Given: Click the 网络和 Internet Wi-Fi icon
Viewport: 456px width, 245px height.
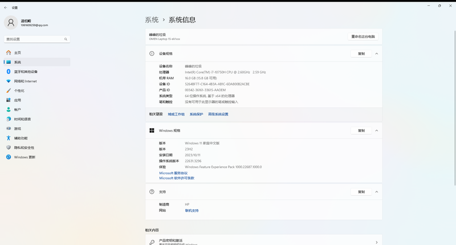Looking at the screenshot, I should (x=8, y=81).
